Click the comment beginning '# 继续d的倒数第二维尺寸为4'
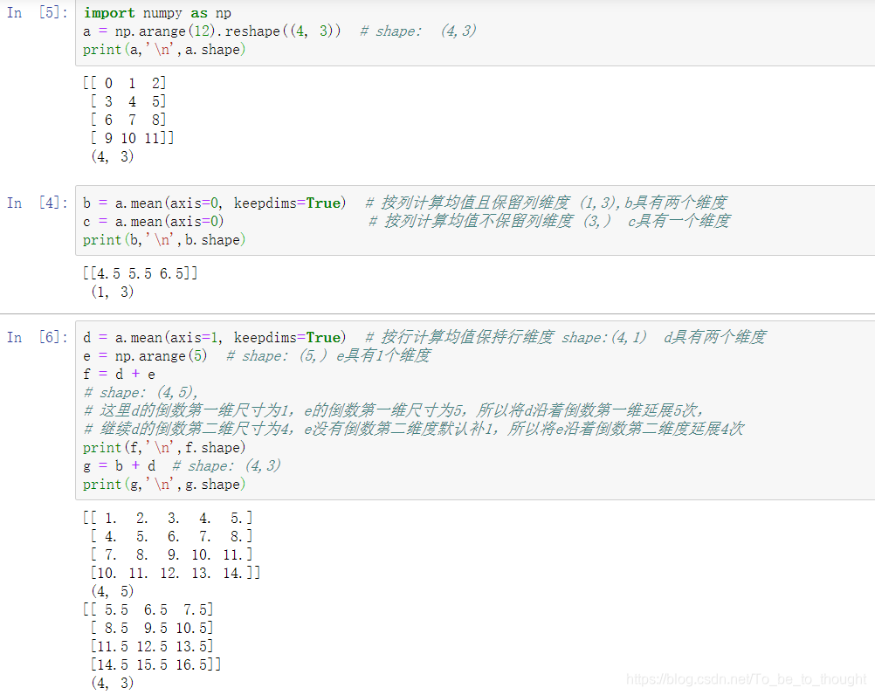Screen dimensions: 875x695 click(414, 429)
